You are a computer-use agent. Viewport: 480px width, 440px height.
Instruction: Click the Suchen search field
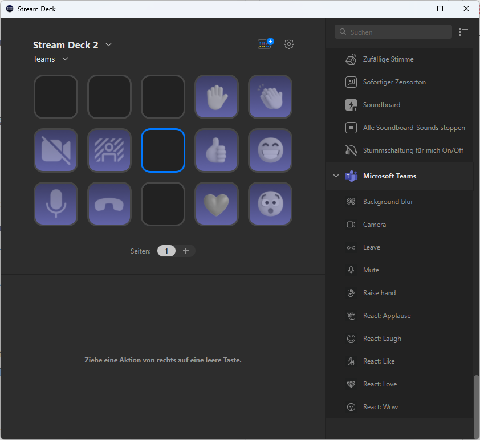click(393, 32)
